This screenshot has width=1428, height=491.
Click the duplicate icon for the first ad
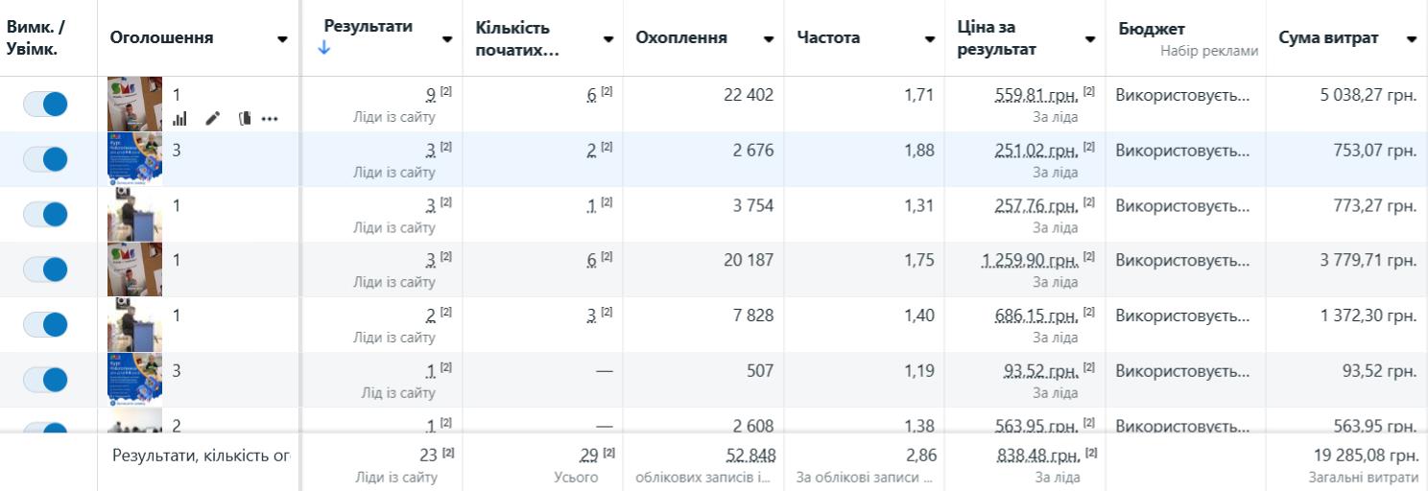coord(244,119)
